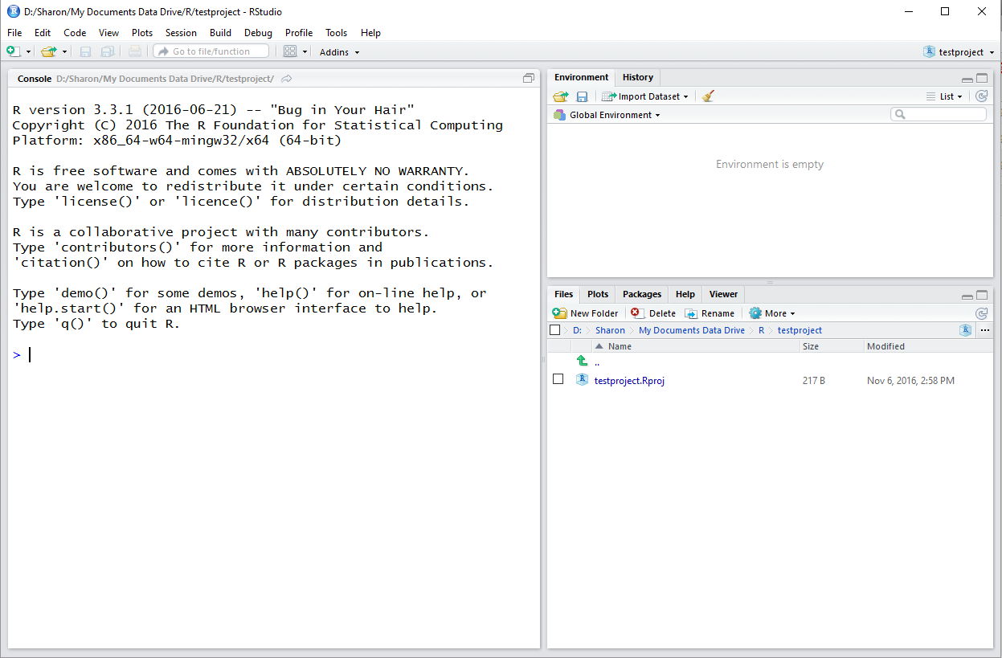This screenshot has height=658, width=1002.
Task: Open the Edit menu
Action: coord(43,33)
